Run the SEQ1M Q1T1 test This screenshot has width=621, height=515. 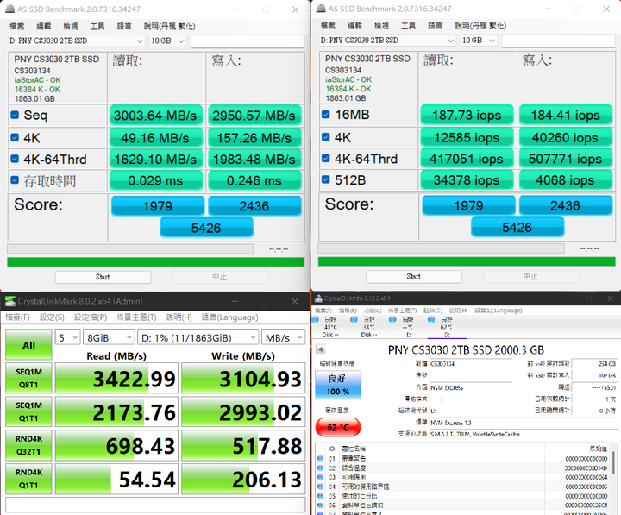coord(28,411)
